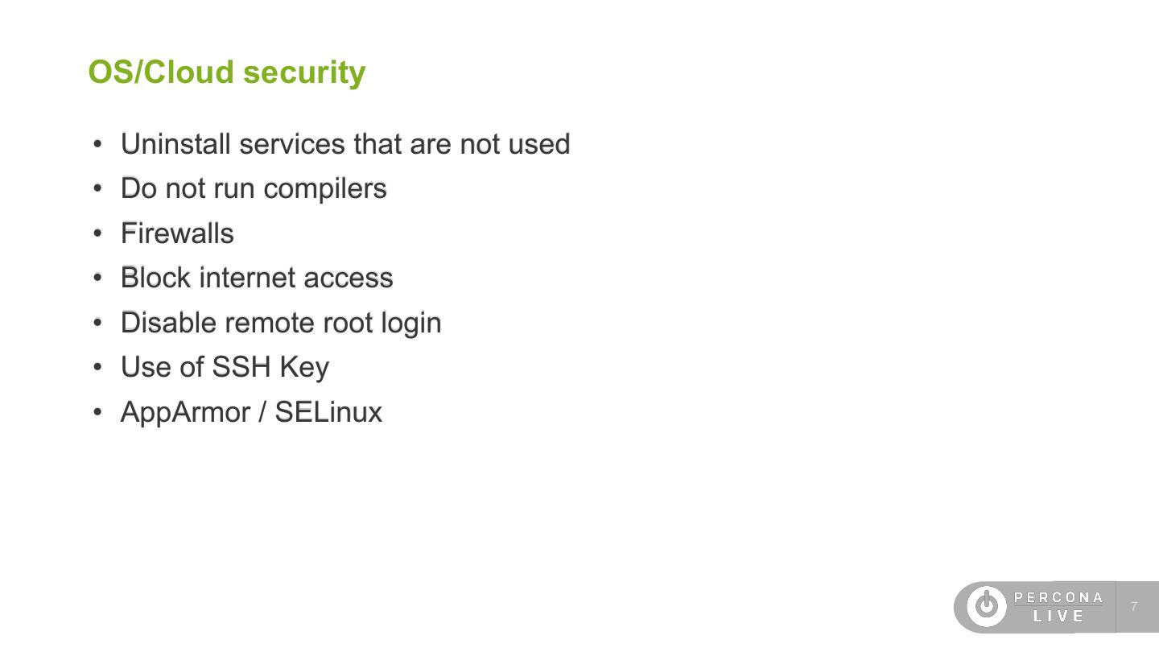The width and height of the screenshot is (1159, 652).
Task: Click the Percona Live power icon logo
Action: (x=986, y=606)
